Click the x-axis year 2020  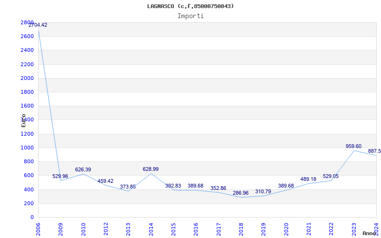(x=286, y=229)
